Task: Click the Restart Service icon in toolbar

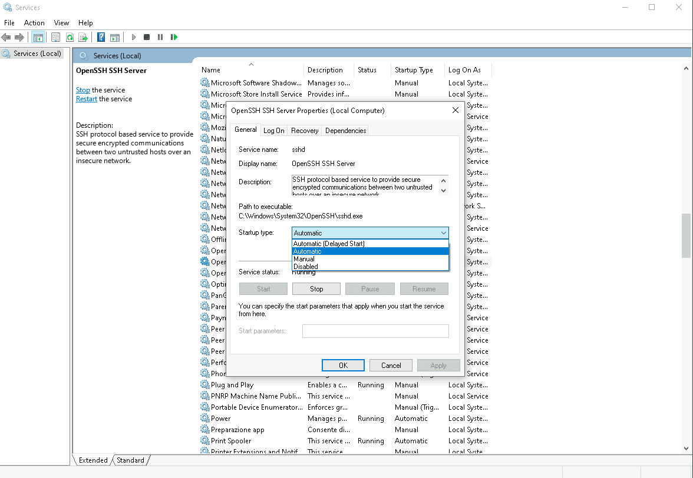Action: click(x=174, y=38)
